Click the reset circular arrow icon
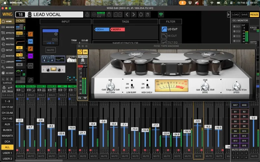Screen dimensions: 260x162 pyautogui.click(x=141, y=15)
